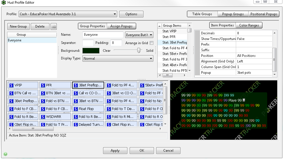Click the S icon on Fold vs BTN stat

pyautogui.click(x=43, y=101)
